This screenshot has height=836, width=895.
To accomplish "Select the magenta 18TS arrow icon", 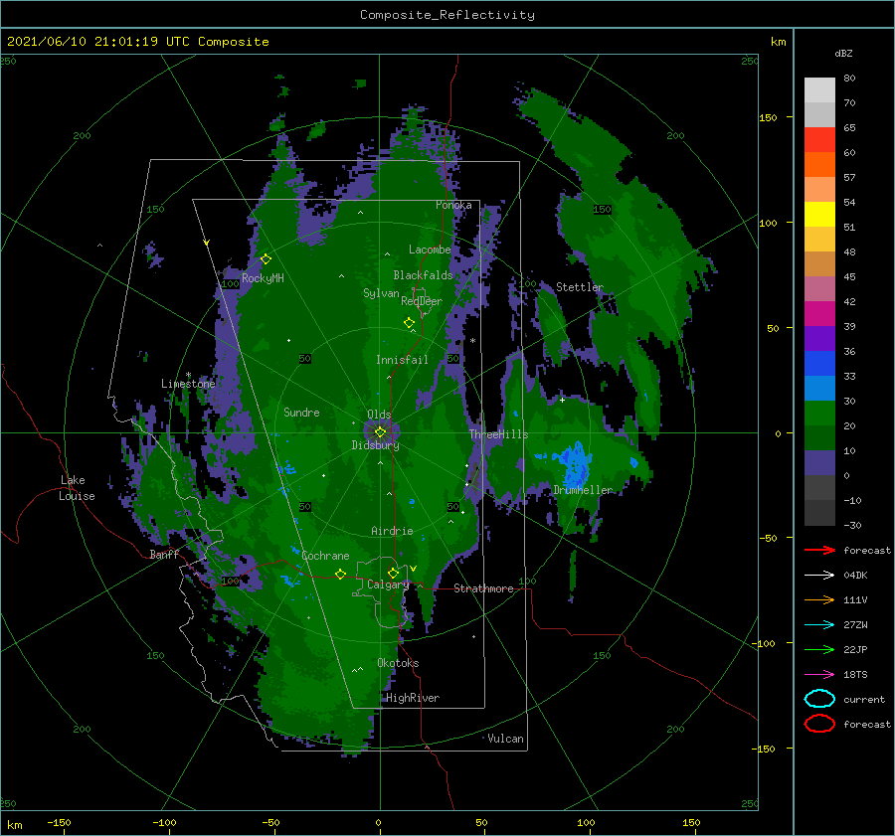I will pyautogui.click(x=819, y=675).
